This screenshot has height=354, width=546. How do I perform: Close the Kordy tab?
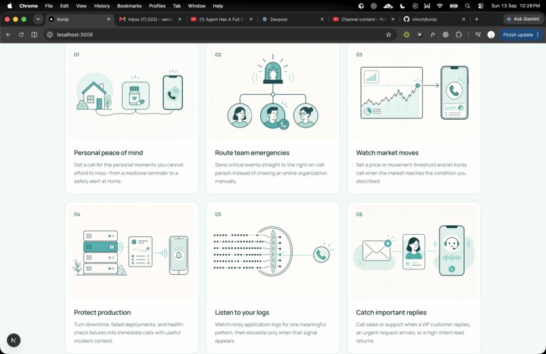point(108,19)
